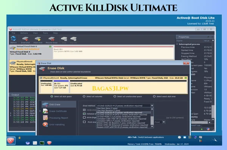
Task: Choose One Pass Zeros erase method
Action: pos(123,108)
